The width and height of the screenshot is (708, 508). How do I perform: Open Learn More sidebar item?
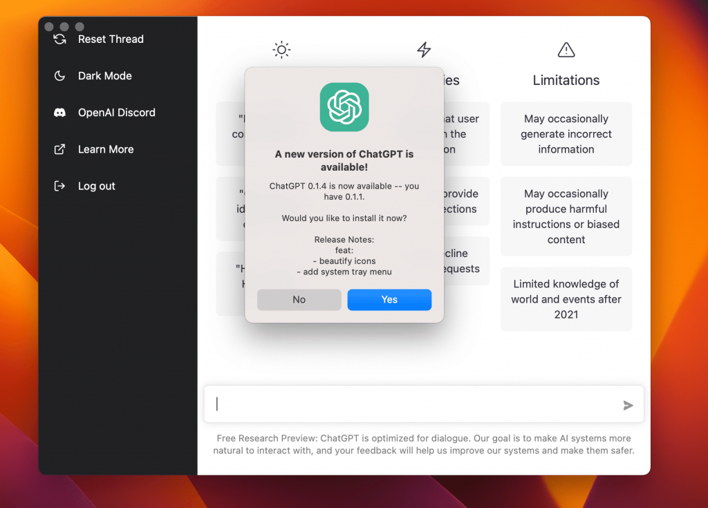[106, 149]
